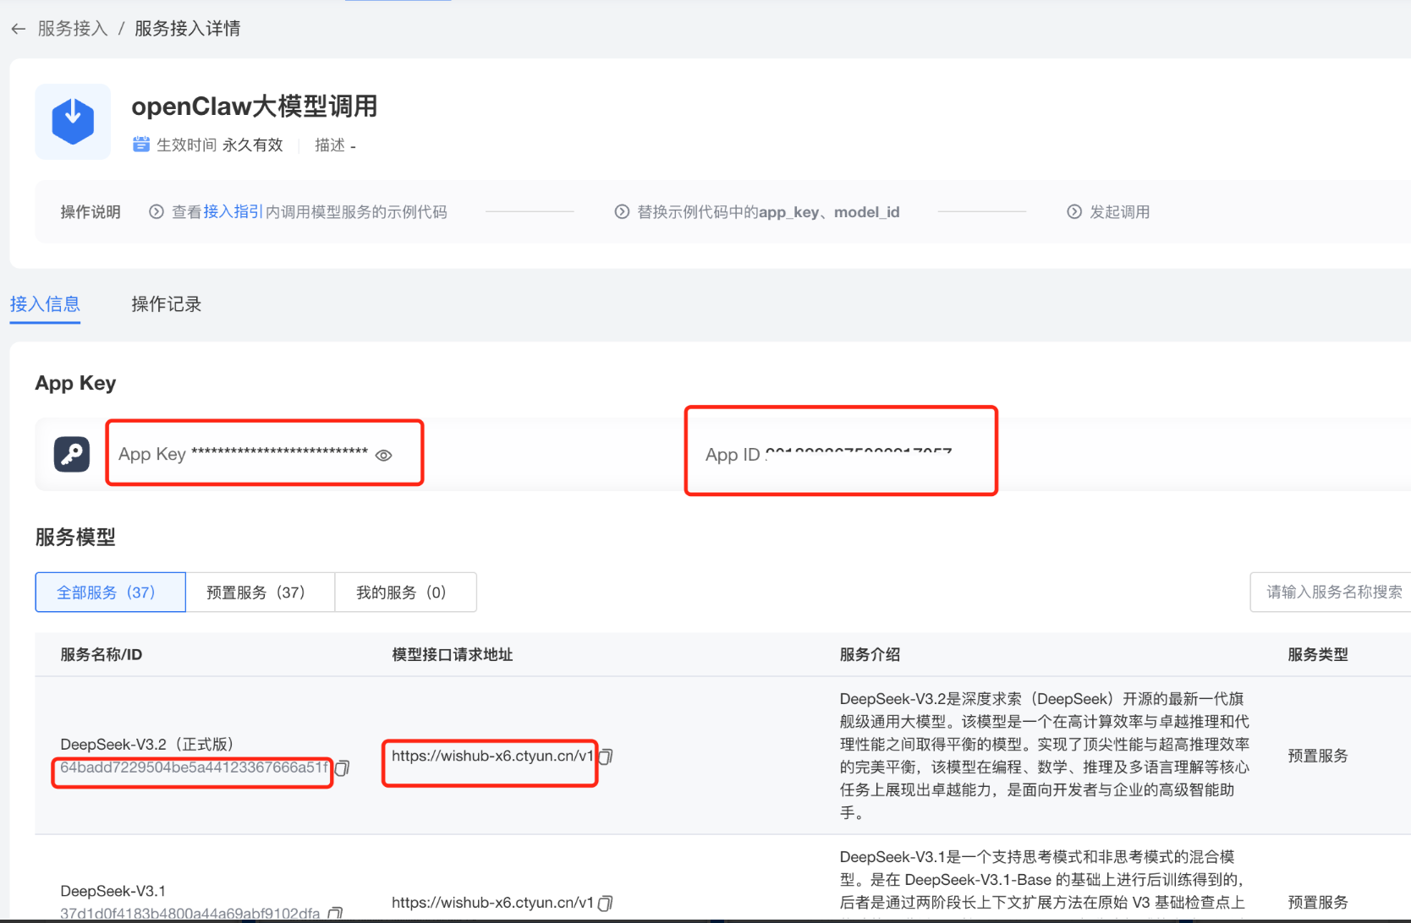Toggle App Key visibility with eye icon
Screen dimensions: 1411x923
(x=383, y=456)
